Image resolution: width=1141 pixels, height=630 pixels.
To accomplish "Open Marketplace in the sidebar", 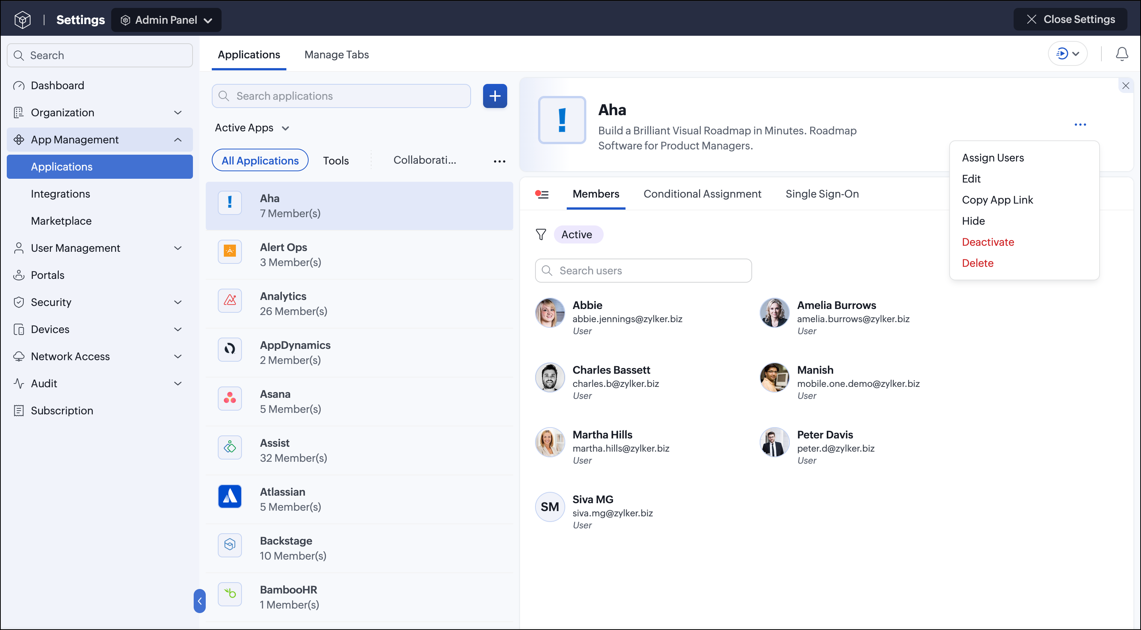I will click(x=100, y=221).
